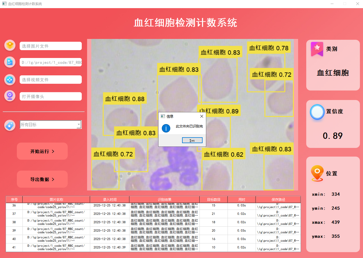Screen dimensions: 363x258
Task: Click the blue info icon in dialog
Action: pyautogui.click(x=166, y=128)
